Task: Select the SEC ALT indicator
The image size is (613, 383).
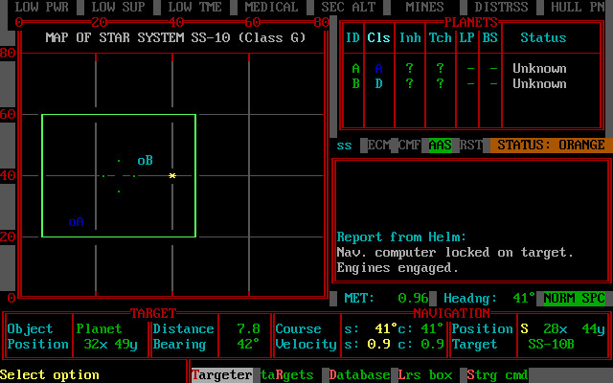Action: tap(348, 7)
